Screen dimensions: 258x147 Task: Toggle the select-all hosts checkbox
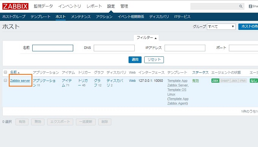pos(5,72)
